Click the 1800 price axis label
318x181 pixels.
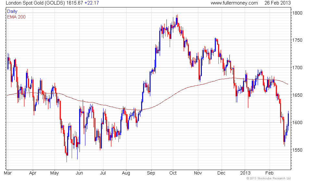click(297, 13)
